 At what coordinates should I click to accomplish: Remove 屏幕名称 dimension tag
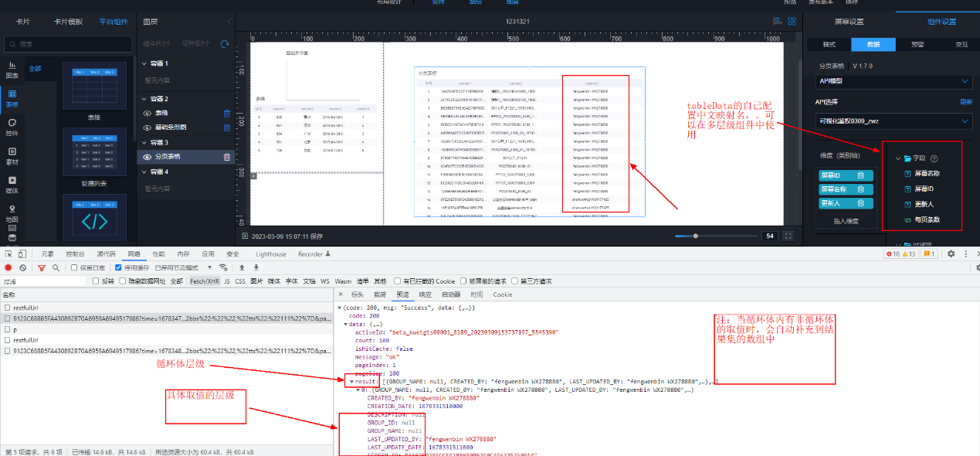click(x=860, y=189)
